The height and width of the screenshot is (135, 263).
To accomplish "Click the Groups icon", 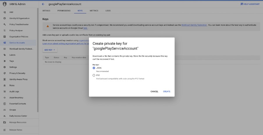I will [5, 110].
